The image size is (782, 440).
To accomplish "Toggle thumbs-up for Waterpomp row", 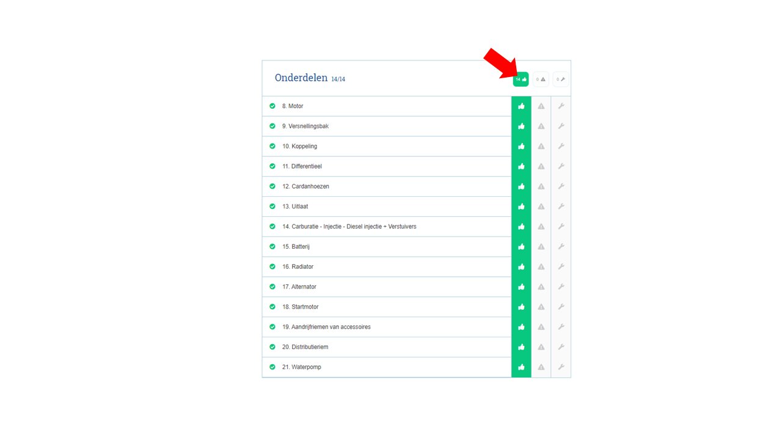I will [521, 367].
